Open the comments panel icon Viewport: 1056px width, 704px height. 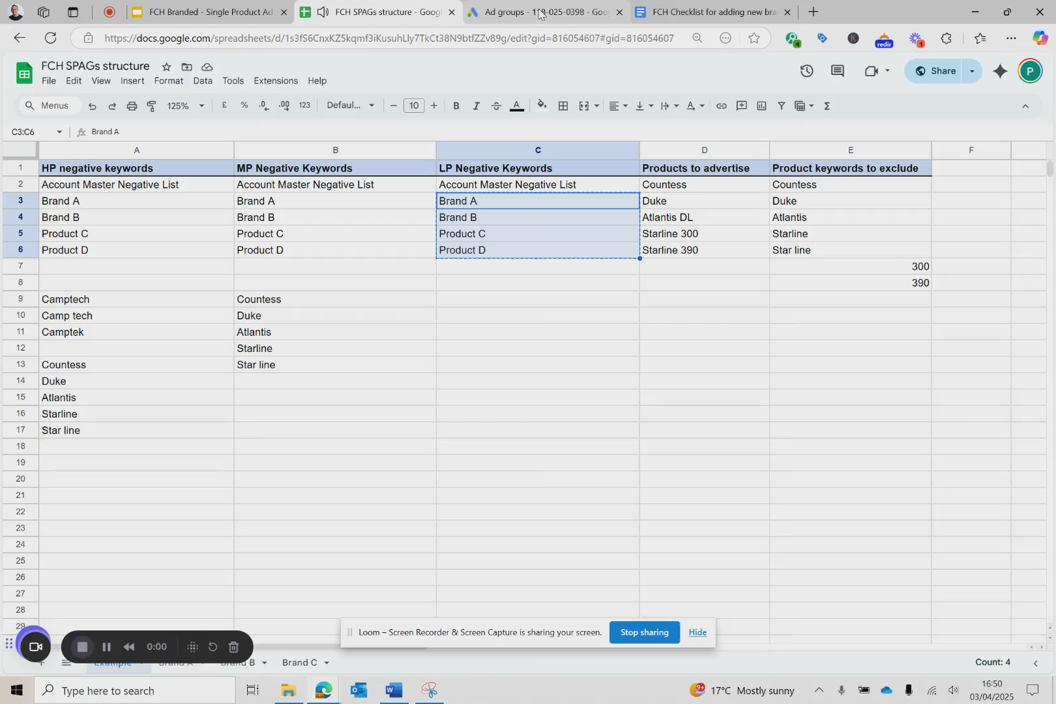(x=838, y=71)
